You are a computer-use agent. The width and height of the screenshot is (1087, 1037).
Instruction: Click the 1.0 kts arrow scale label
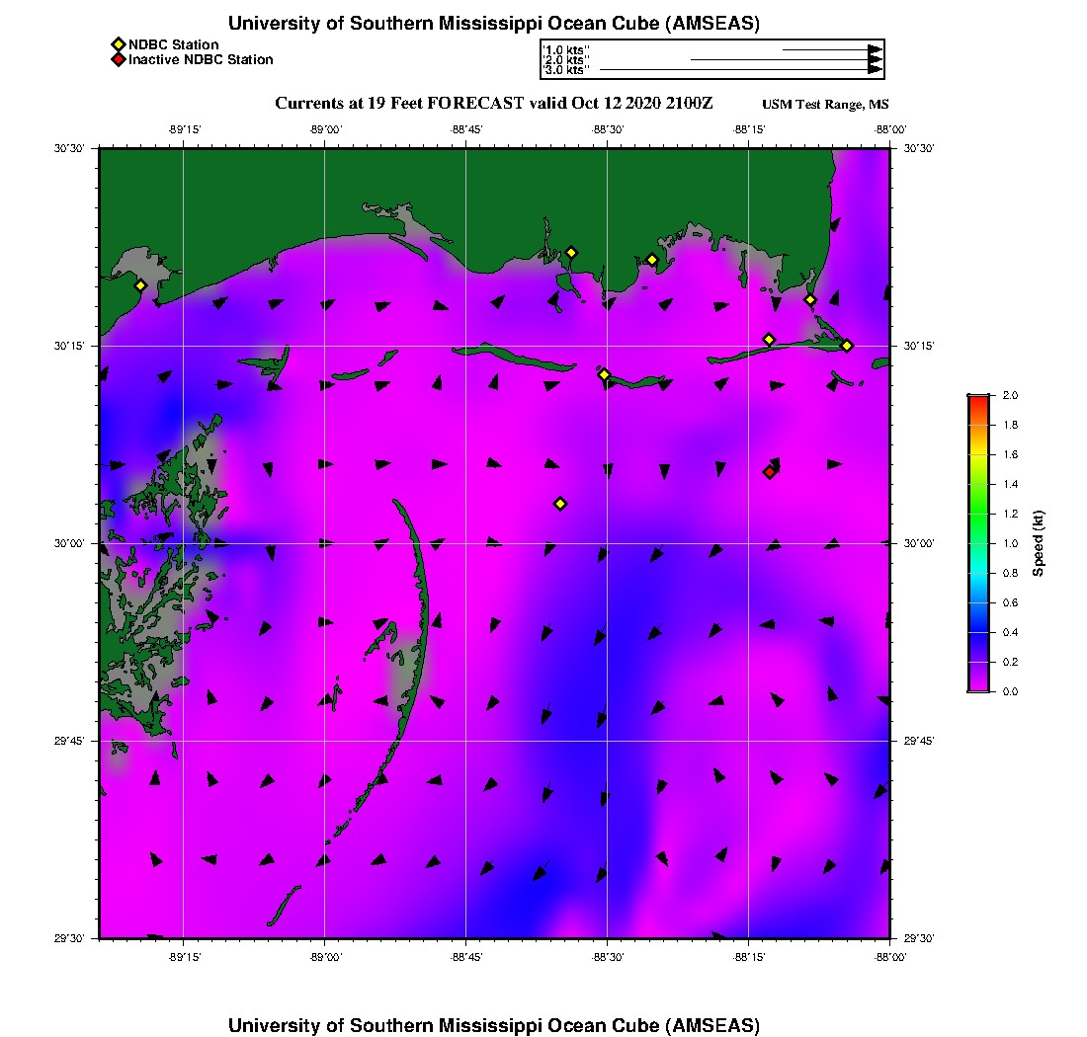click(566, 48)
